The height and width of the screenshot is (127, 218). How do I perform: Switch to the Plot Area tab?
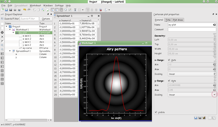[178, 20]
